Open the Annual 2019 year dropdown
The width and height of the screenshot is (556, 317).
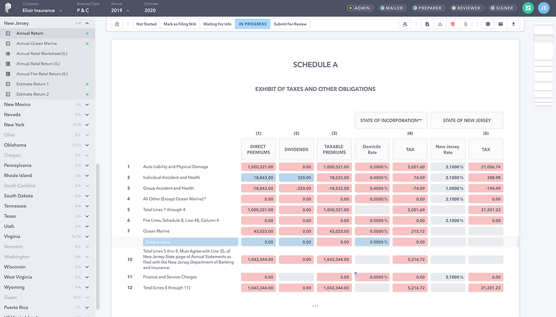[120, 11]
